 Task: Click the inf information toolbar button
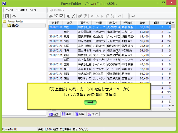tap(133, 16)
